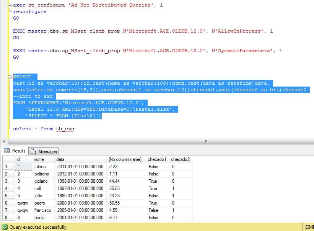Click the grid icon on the Results tab

point(7,151)
